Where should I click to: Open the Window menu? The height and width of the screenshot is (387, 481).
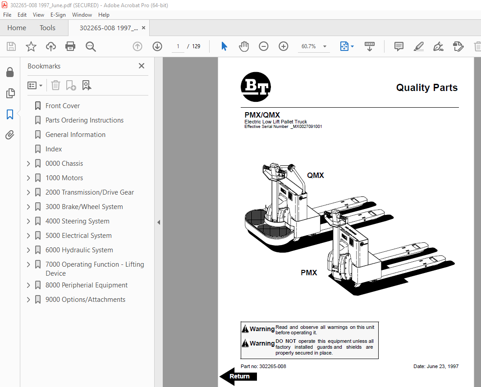pos(82,15)
